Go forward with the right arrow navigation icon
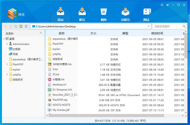The width and height of the screenshot is (190, 125). 11,26
